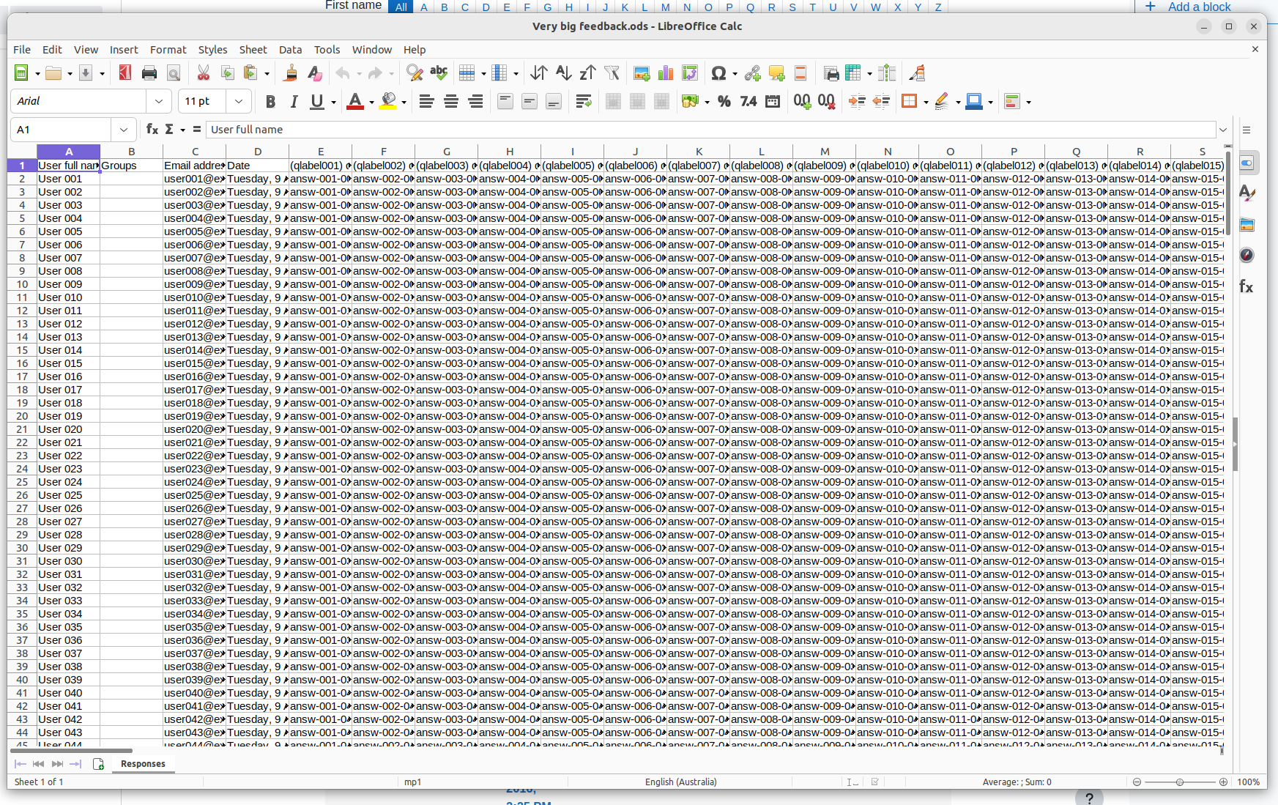Toggle Align Top vertical alignment
This screenshot has width=1278, height=805.
click(x=505, y=102)
